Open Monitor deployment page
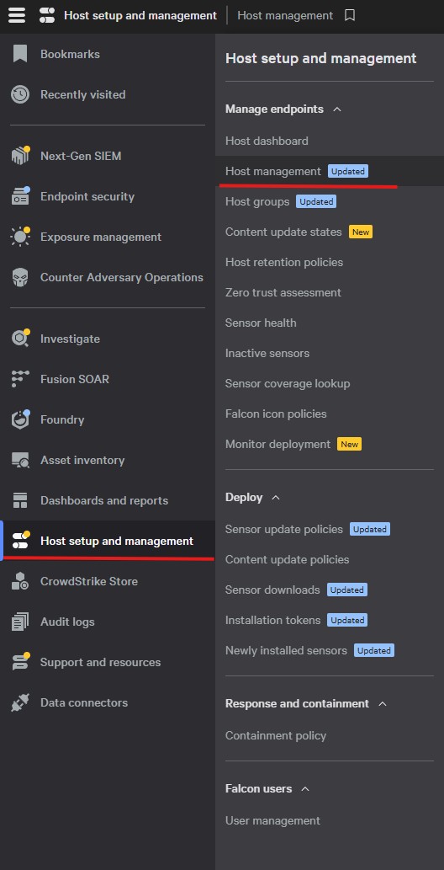This screenshot has width=444, height=870. click(277, 445)
